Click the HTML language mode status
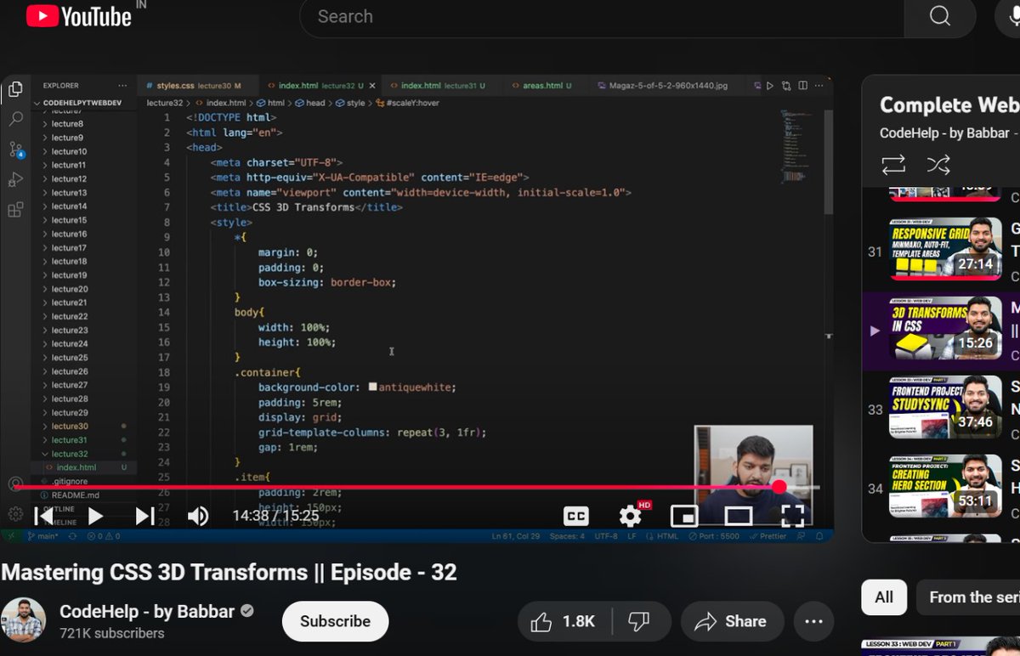1020x656 pixels. (668, 536)
